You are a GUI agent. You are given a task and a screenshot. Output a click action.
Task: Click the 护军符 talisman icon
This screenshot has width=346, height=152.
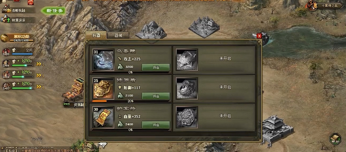[x=103, y=117]
